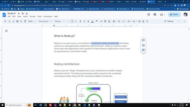Open the Tools menu
This screenshot has height=107, width=190.
39,16
